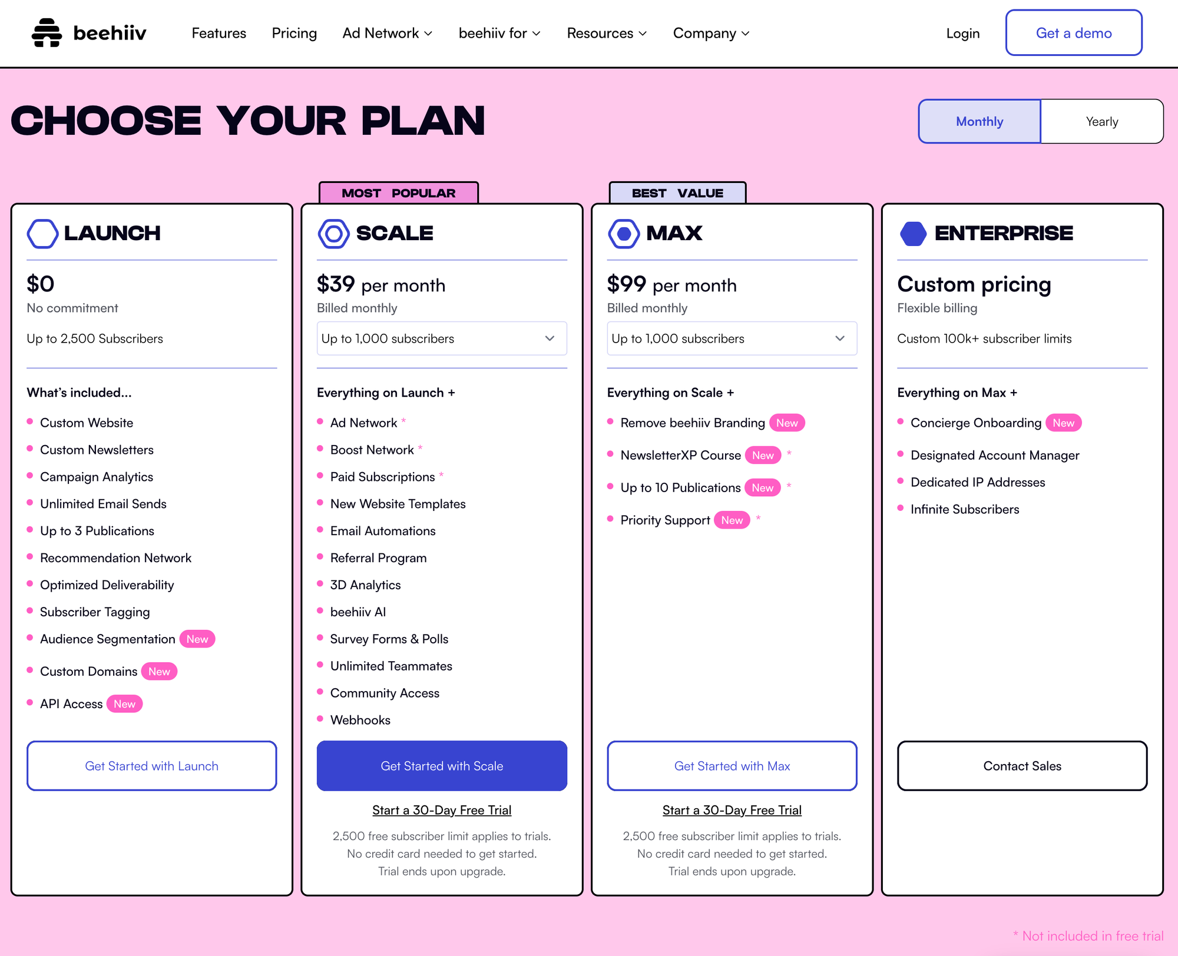Open the Company menu

tap(710, 33)
